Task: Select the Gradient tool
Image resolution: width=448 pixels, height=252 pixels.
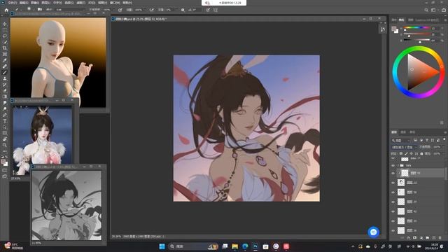Action: click(x=5, y=97)
